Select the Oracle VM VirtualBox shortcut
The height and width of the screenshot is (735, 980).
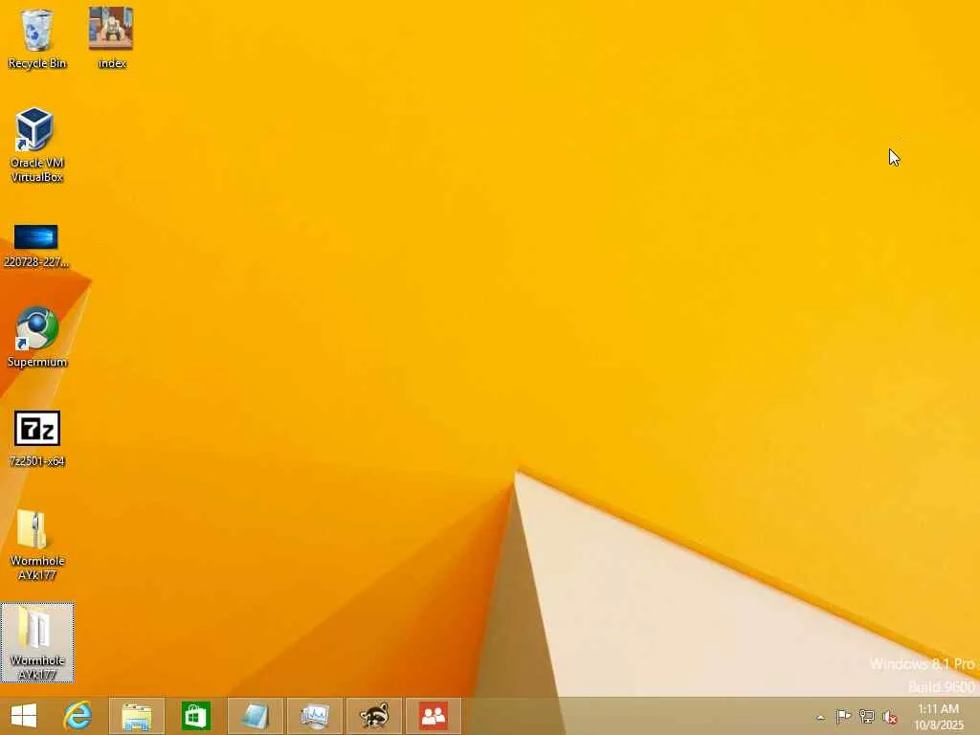click(x=36, y=145)
